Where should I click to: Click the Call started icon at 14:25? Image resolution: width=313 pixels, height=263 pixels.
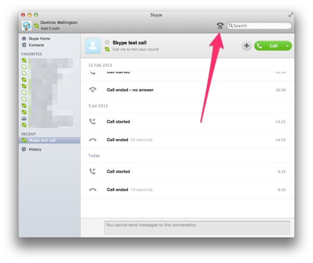point(93,122)
